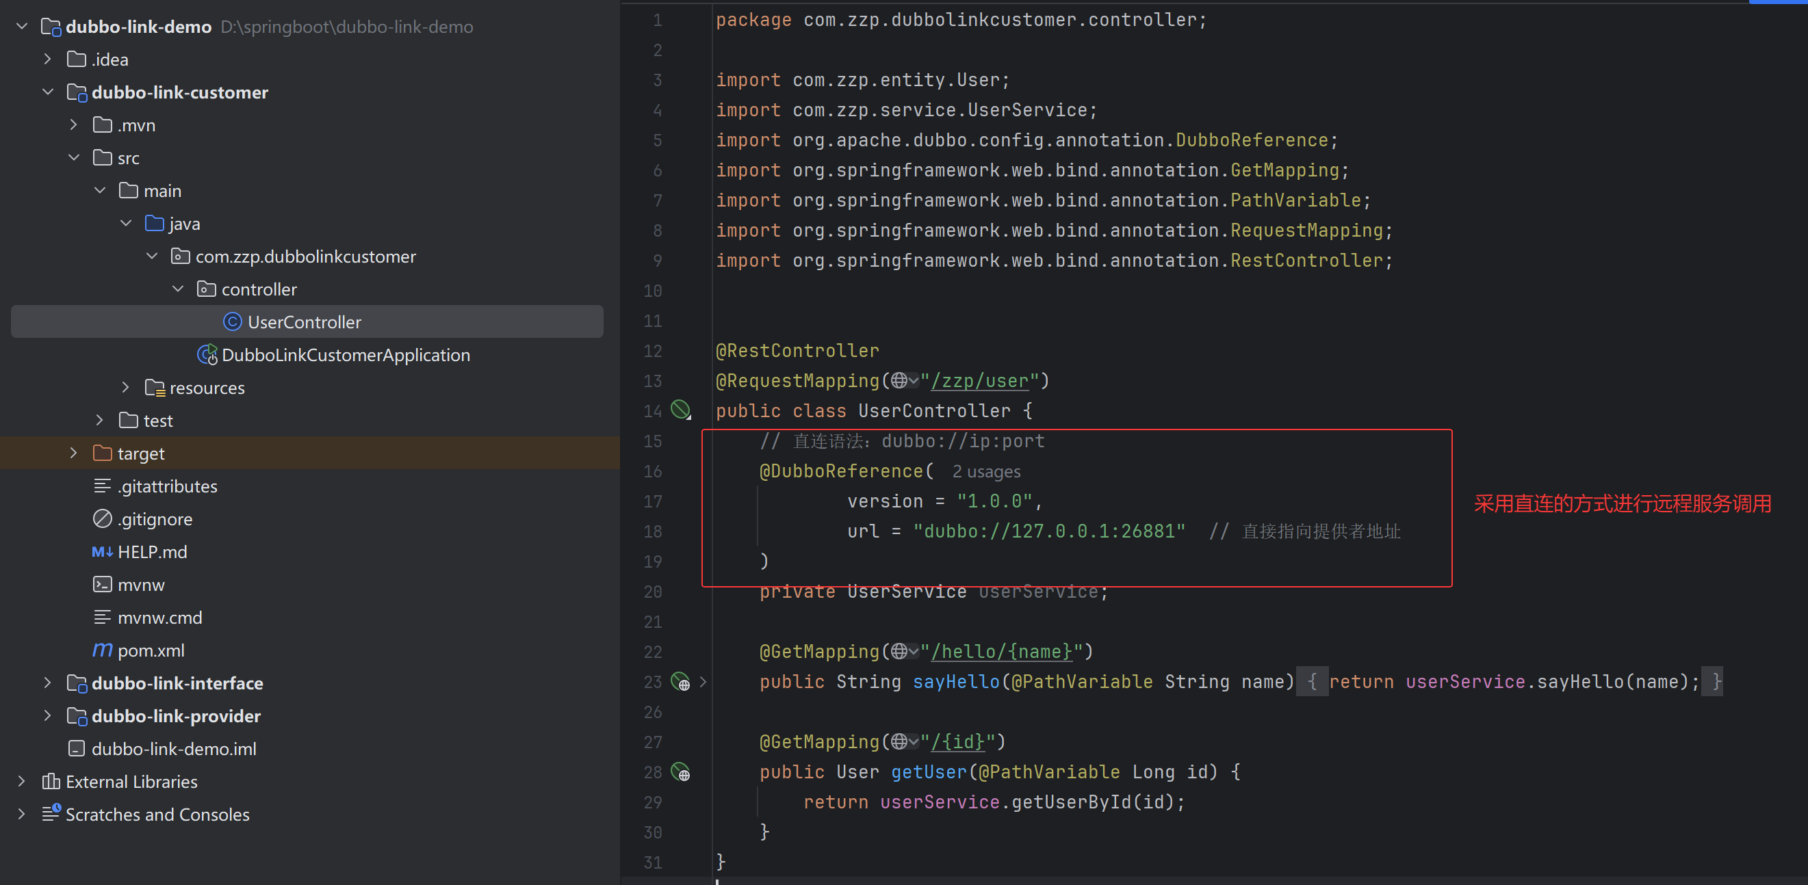This screenshot has width=1808, height=885.
Task: Select the UserController class in the project tree
Action: click(304, 322)
